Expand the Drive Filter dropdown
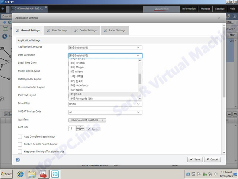The width and height of the screenshot is (238, 179). tap(105, 104)
